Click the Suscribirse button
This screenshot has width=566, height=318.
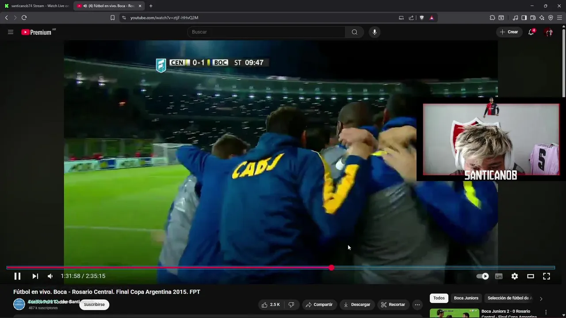(x=94, y=305)
